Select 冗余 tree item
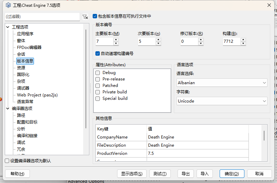Image resolution: width=277 pixels, height=183 pixels. (21, 149)
